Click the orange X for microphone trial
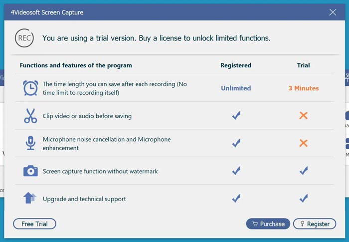 coord(303,143)
